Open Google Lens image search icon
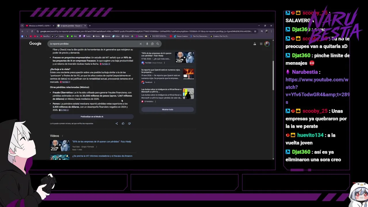 (x=152, y=44)
